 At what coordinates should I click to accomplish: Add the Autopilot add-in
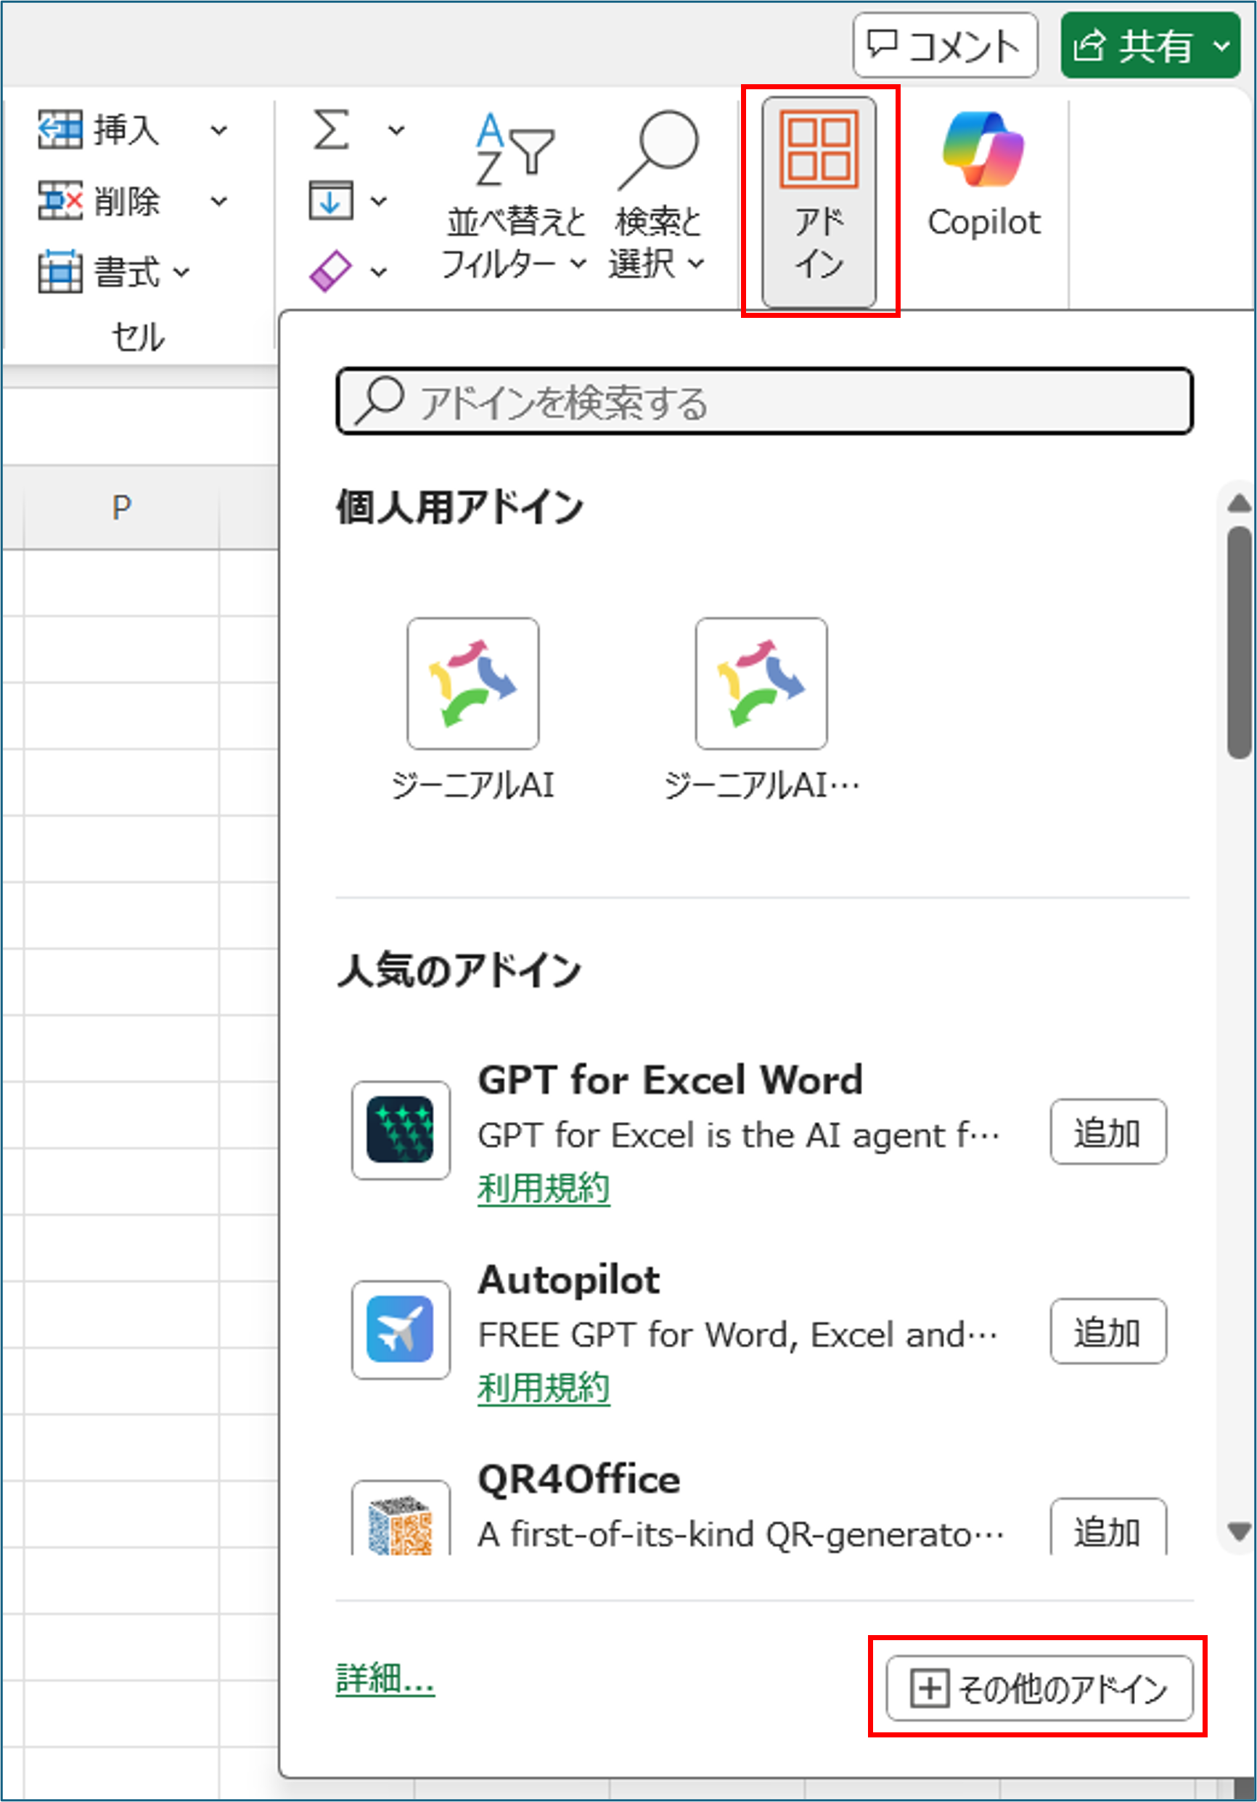pyautogui.click(x=1108, y=1331)
